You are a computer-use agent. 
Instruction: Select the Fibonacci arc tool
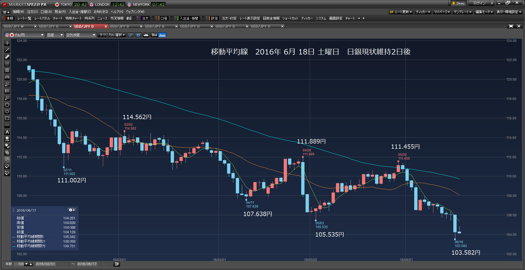[x=7, y=77]
